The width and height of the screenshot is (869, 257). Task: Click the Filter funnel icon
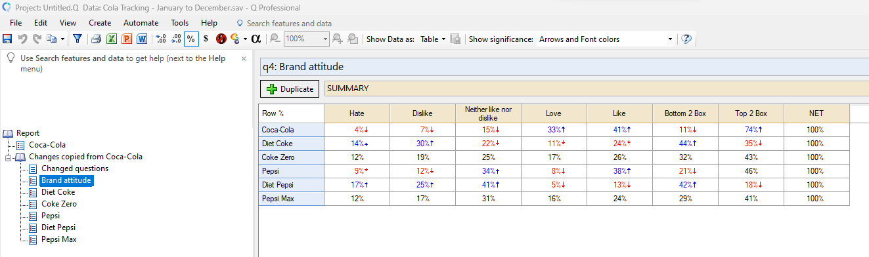78,39
